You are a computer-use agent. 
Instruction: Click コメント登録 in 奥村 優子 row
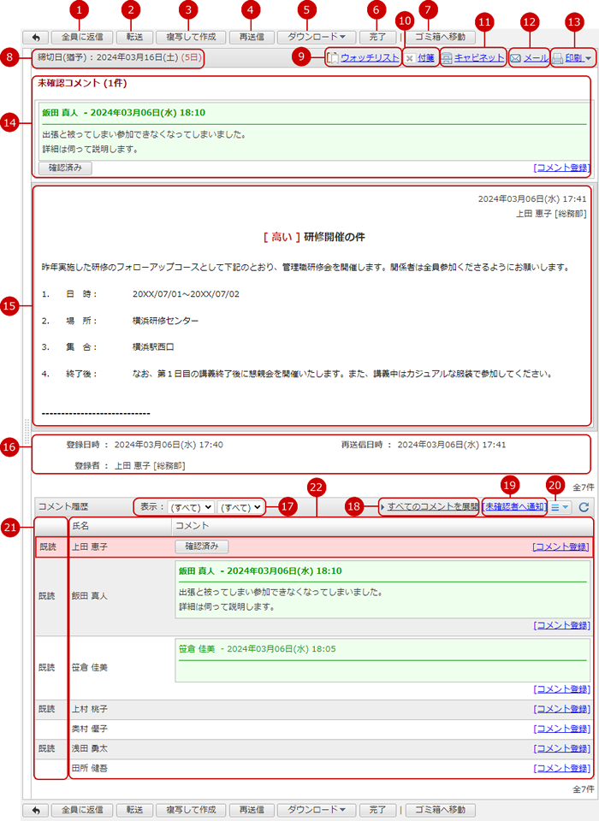[x=562, y=729]
